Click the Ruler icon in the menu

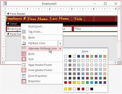click(24, 54)
